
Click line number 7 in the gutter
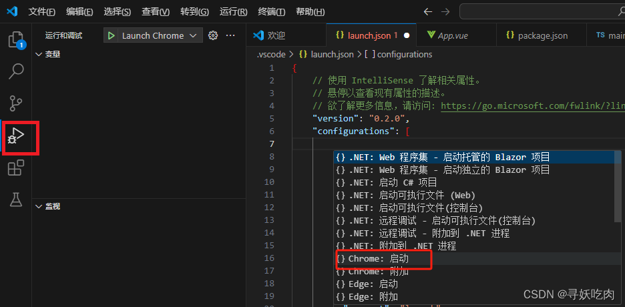tap(272, 143)
